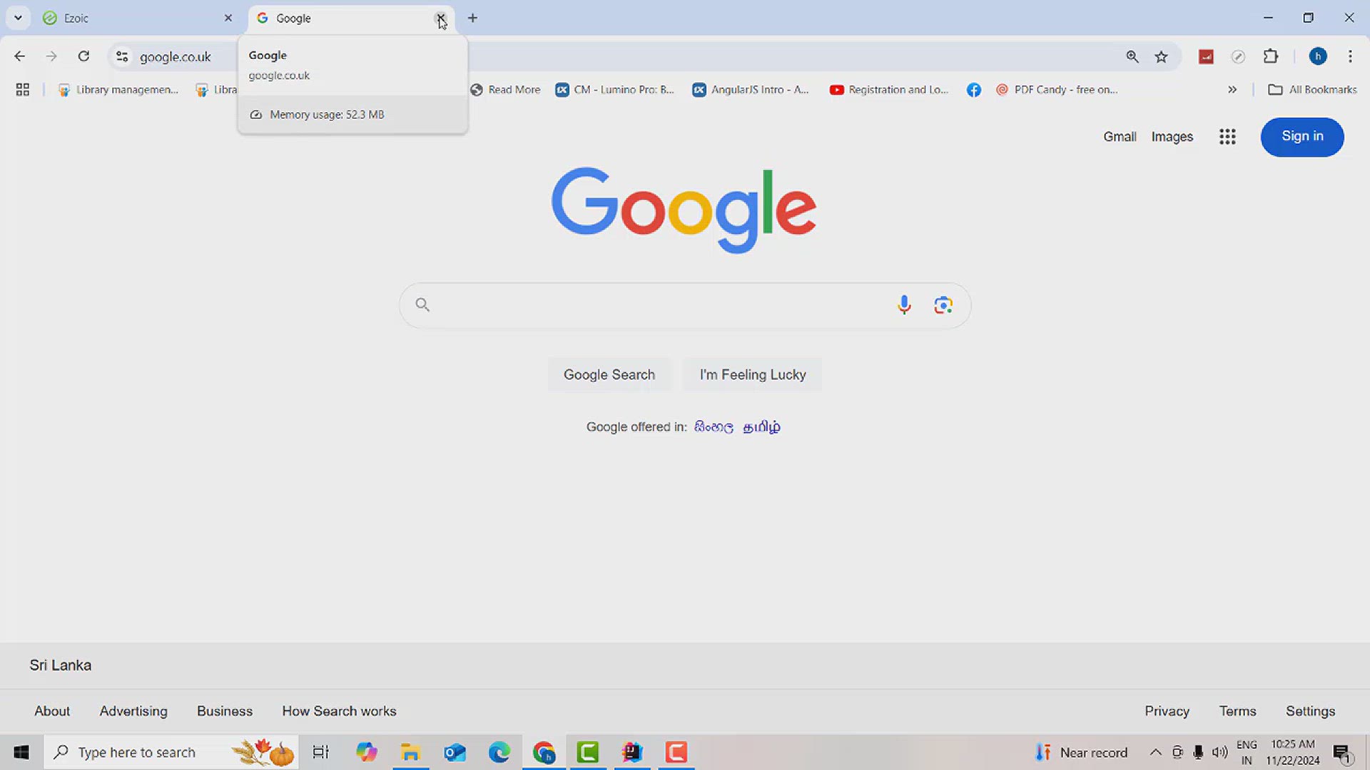Open Gmail link
The image size is (1370, 770).
(x=1120, y=136)
